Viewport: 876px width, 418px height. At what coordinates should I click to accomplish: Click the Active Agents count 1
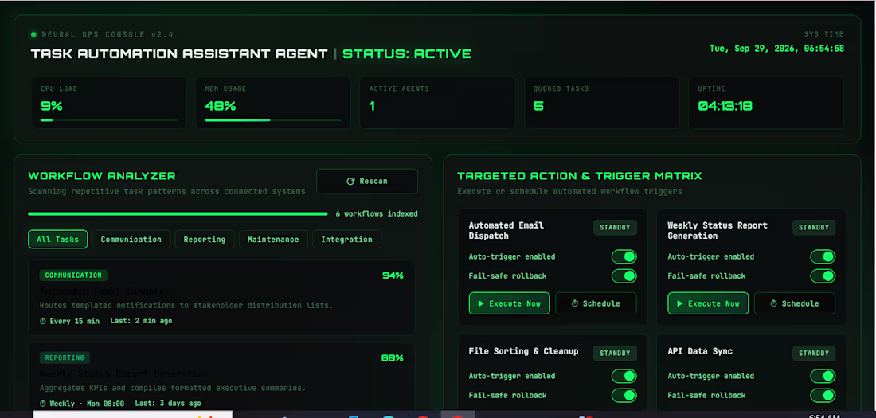(x=372, y=106)
